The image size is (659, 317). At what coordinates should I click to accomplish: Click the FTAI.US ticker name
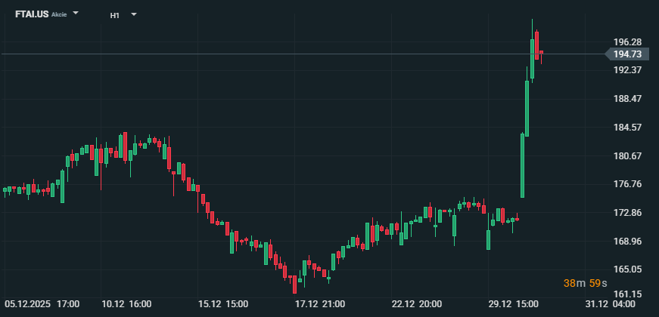click(x=31, y=14)
